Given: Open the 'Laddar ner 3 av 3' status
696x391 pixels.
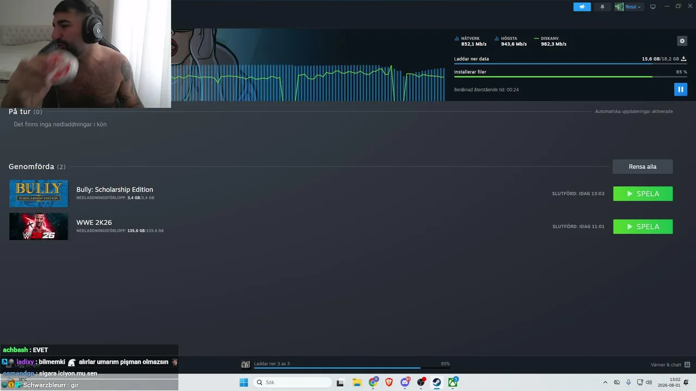Looking at the screenshot, I should (272, 364).
